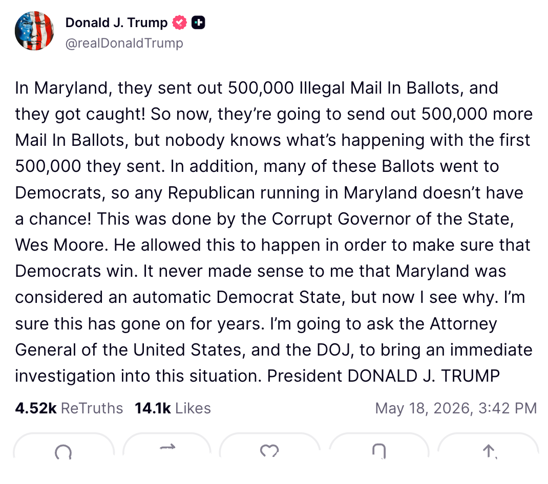548x484 pixels.
Task: Click the red verified checkmark badge
Action: 179,23
